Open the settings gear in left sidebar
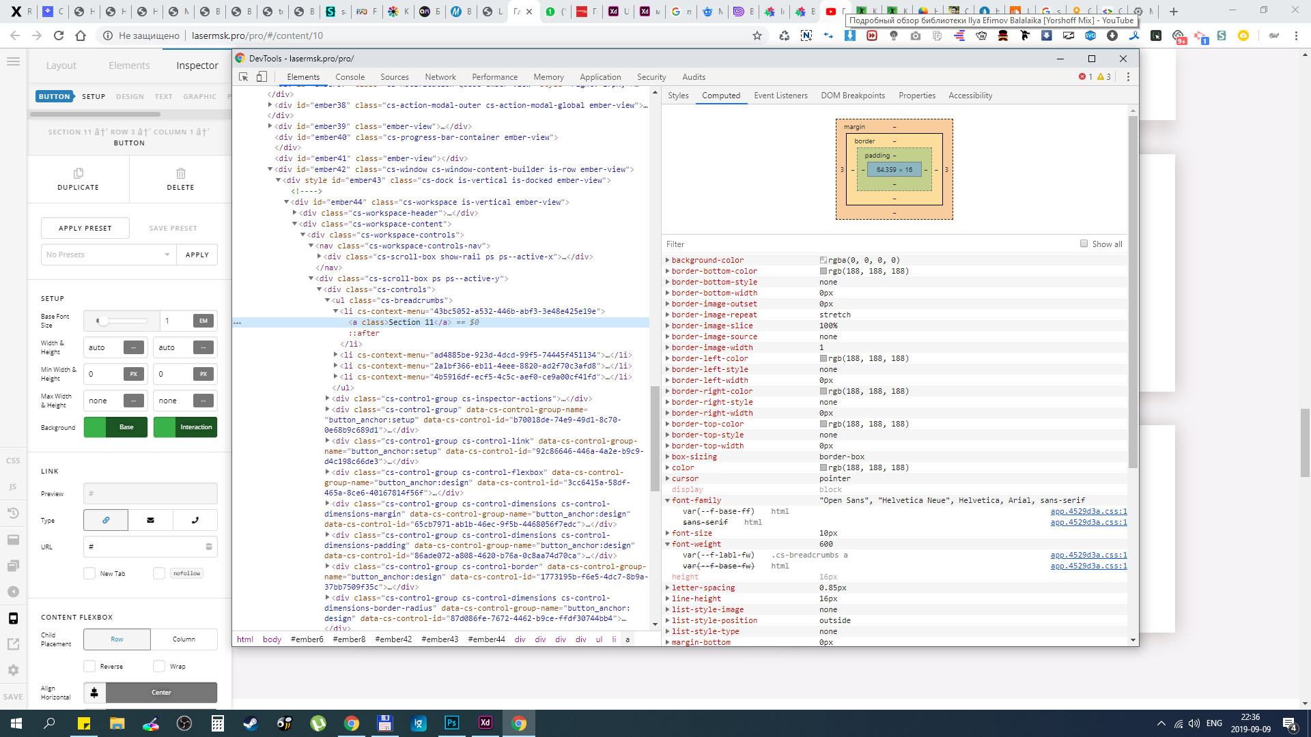Image resolution: width=1311 pixels, height=737 pixels. [13, 670]
